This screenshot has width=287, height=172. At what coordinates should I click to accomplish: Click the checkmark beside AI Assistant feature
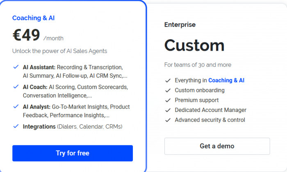16,67
